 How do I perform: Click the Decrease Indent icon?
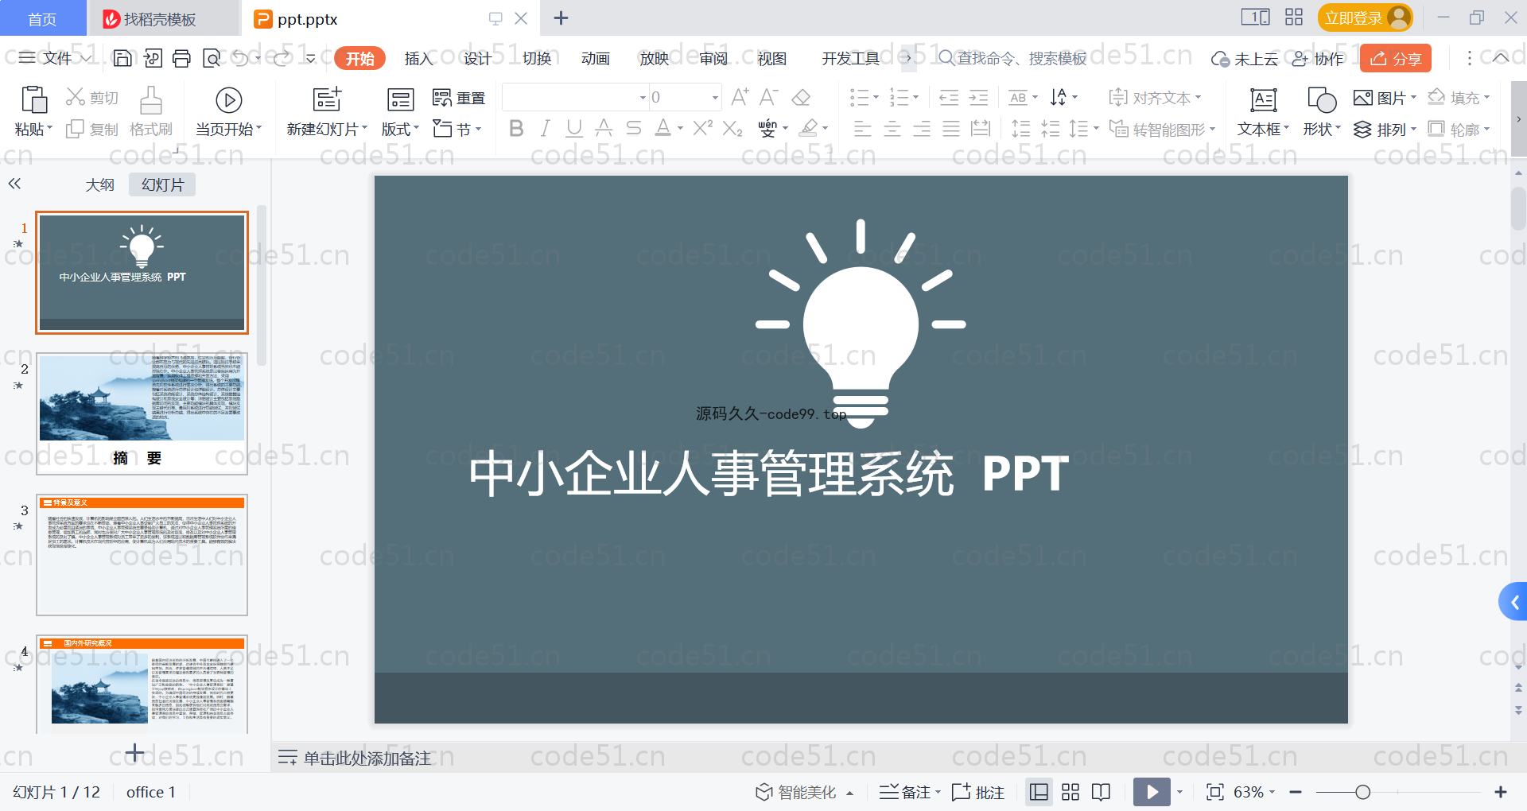(x=949, y=98)
